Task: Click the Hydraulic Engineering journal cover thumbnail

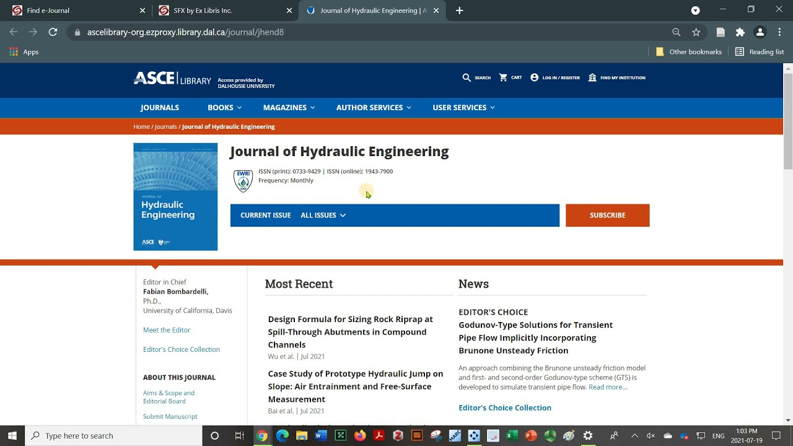Action: 175,197
